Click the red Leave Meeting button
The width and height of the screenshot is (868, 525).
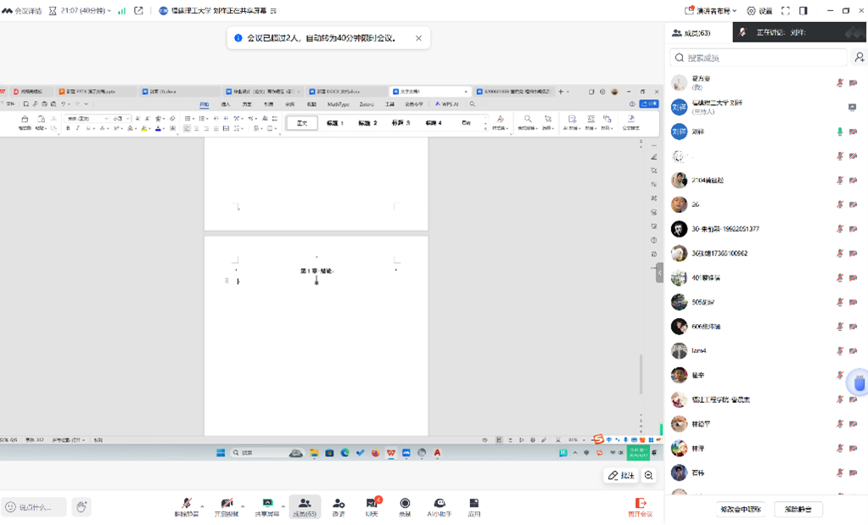tap(640, 506)
